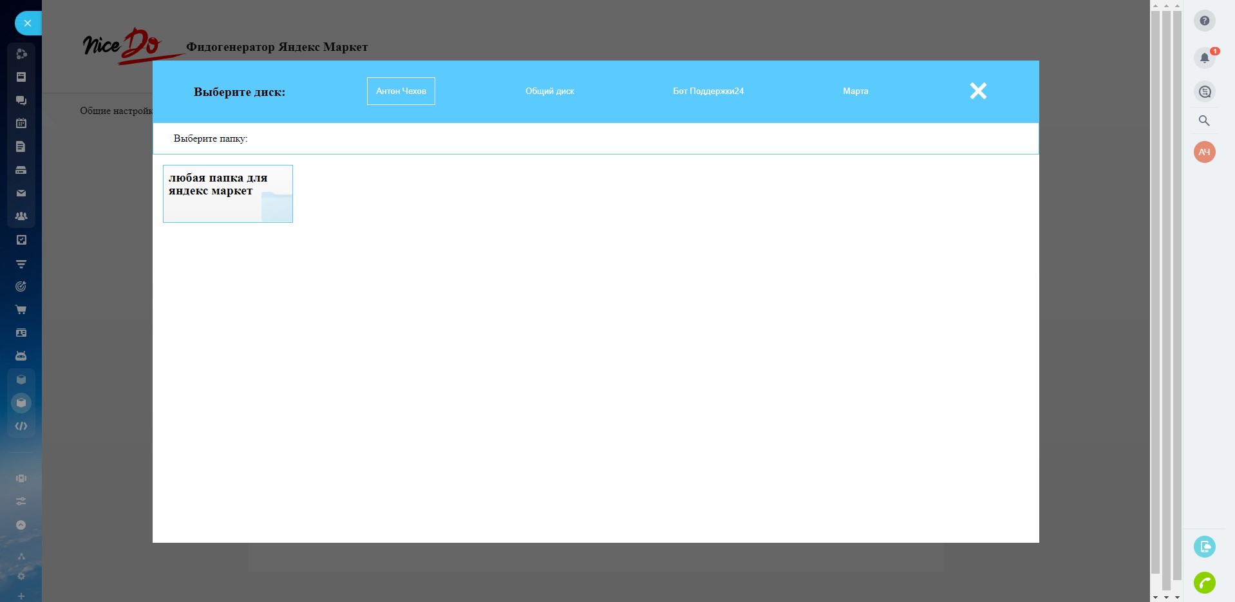
Task: Open the chat messages icon in the sidebar
Action: coord(21,100)
